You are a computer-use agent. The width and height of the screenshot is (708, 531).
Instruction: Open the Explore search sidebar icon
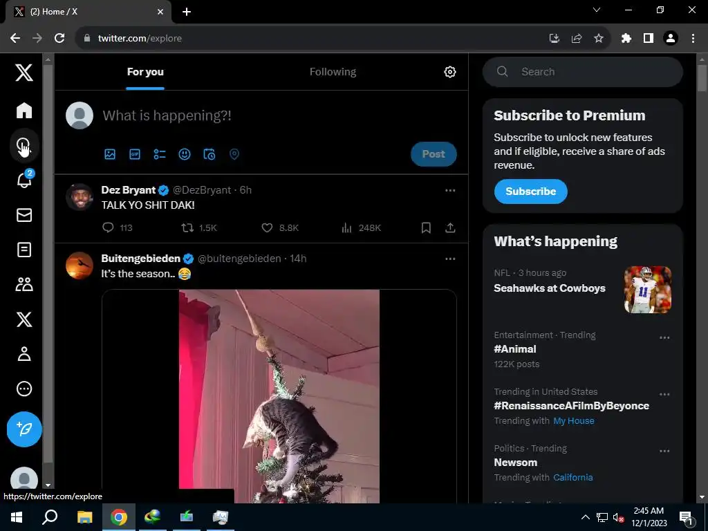pos(24,146)
